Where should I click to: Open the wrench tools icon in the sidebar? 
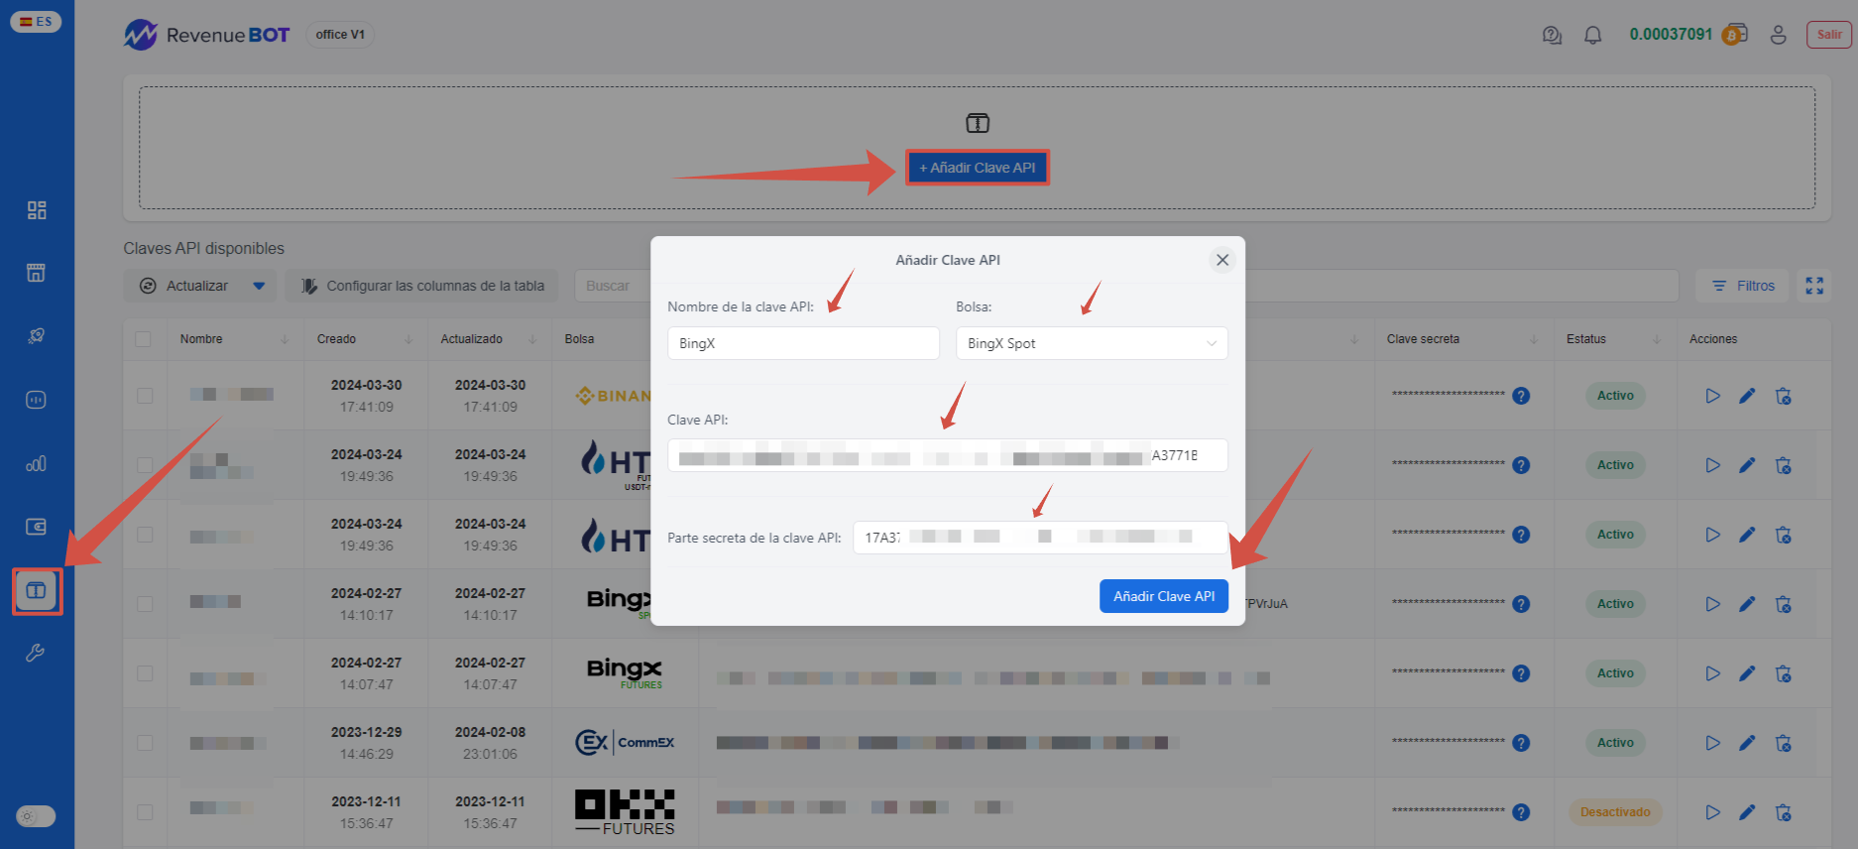point(37,653)
